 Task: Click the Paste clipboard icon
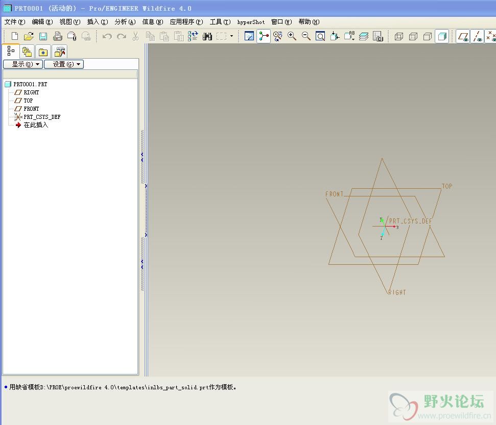(164, 36)
